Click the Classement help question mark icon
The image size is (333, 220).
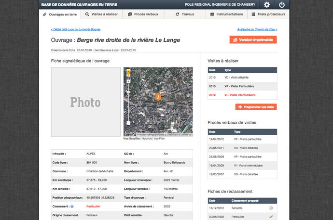pos(72,206)
